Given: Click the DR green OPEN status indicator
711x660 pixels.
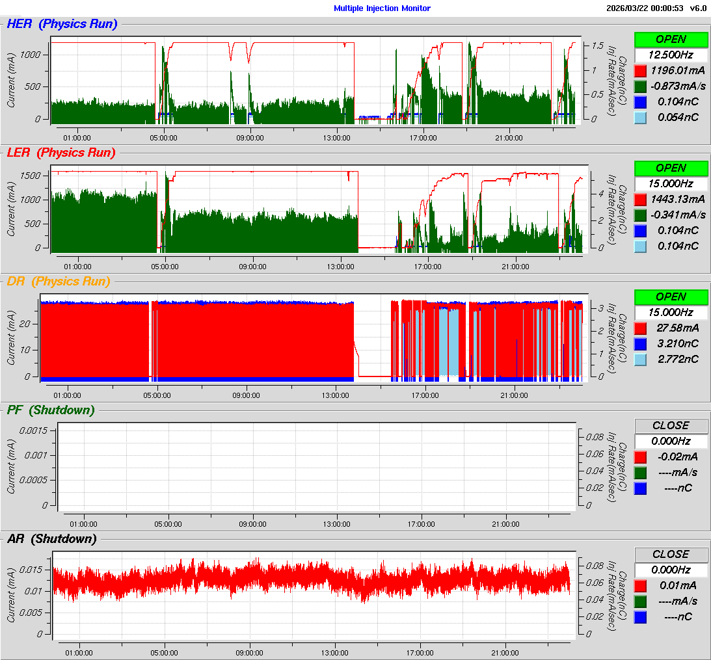Looking at the screenshot, I should click(671, 297).
